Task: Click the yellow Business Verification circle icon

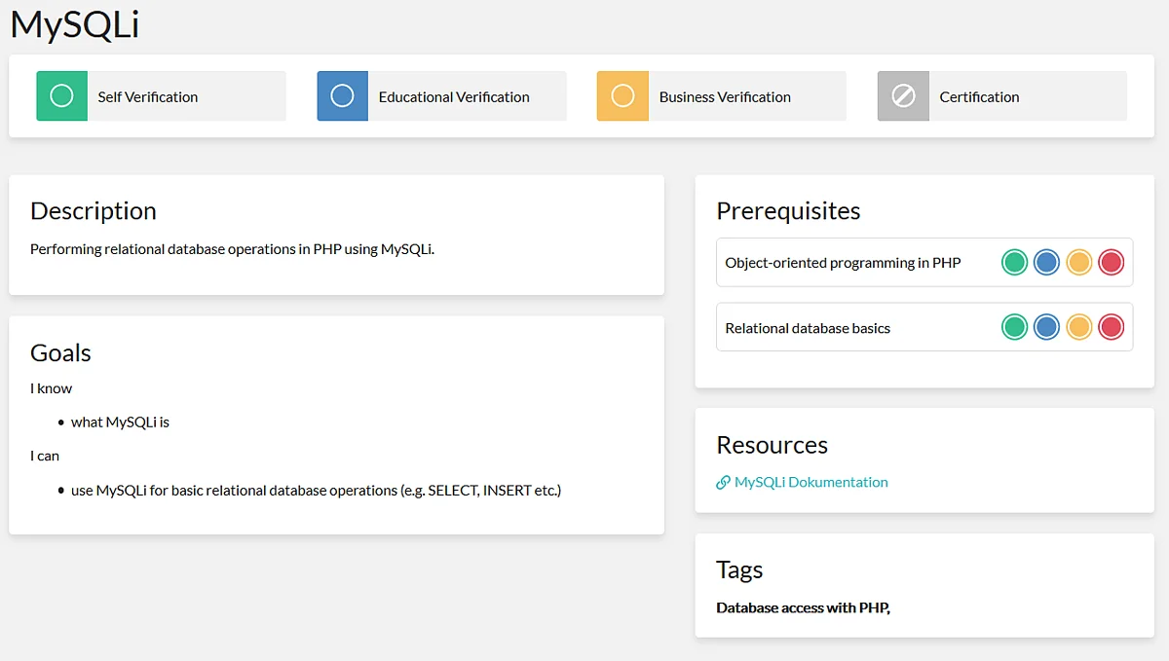Action: coord(622,96)
